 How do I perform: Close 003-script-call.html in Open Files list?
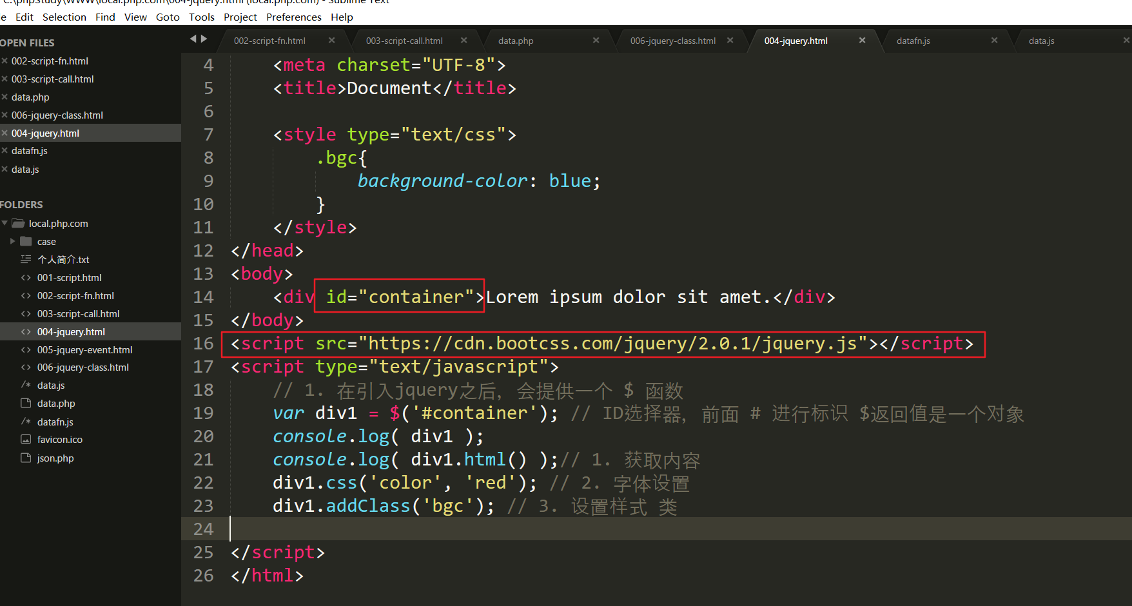[5, 79]
